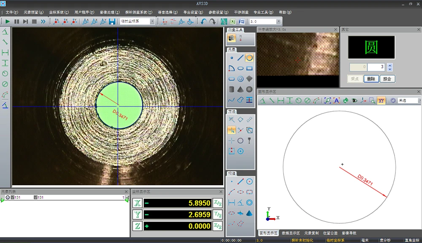Click the 删除 delete button
The width and height of the screenshot is (422, 243).
(x=371, y=78)
